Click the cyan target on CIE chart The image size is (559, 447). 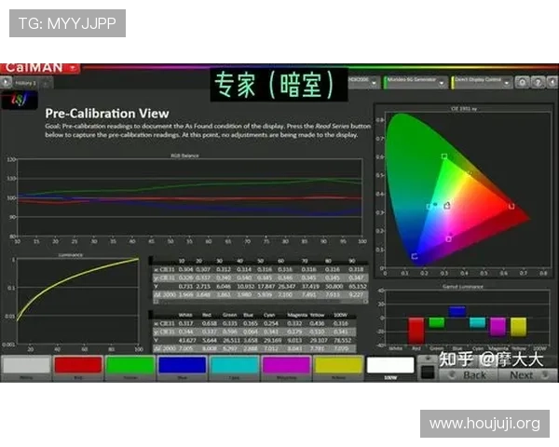[429, 207]
